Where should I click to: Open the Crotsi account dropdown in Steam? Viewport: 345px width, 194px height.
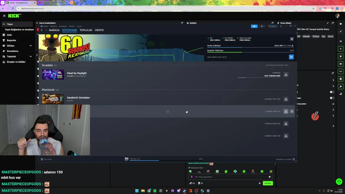(272, 26)
